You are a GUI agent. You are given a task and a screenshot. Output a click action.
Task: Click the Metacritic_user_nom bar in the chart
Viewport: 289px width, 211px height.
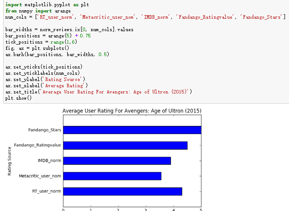coord(112,176)
